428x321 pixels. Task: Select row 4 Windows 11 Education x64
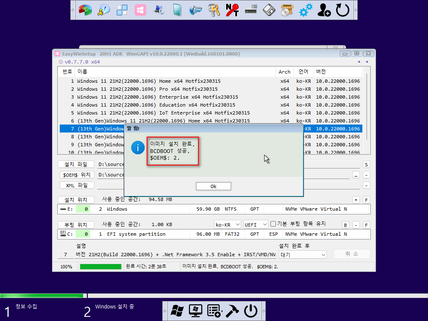click(211, 105)
